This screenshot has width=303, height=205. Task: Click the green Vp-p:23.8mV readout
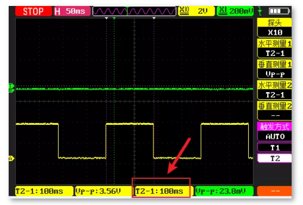point(224,191)
